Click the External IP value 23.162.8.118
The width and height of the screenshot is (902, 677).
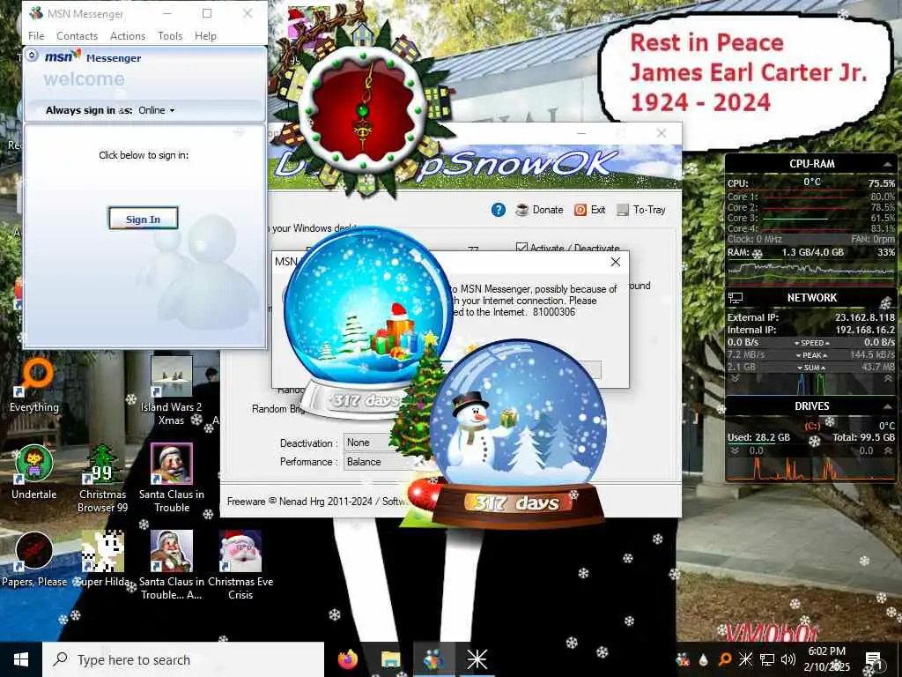865,317
